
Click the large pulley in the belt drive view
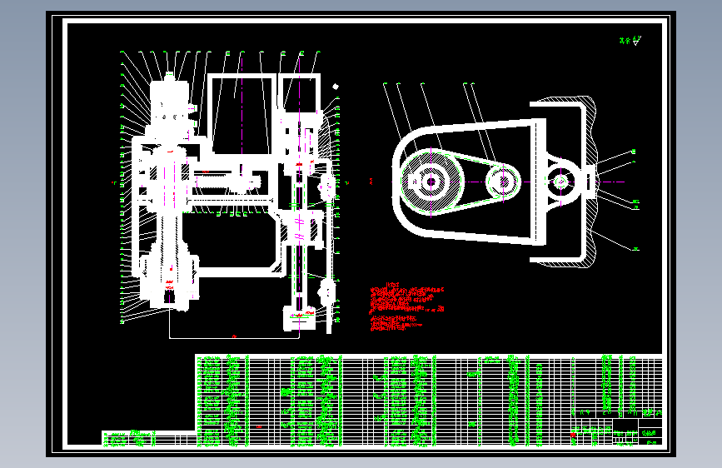[x=431, y=182]
